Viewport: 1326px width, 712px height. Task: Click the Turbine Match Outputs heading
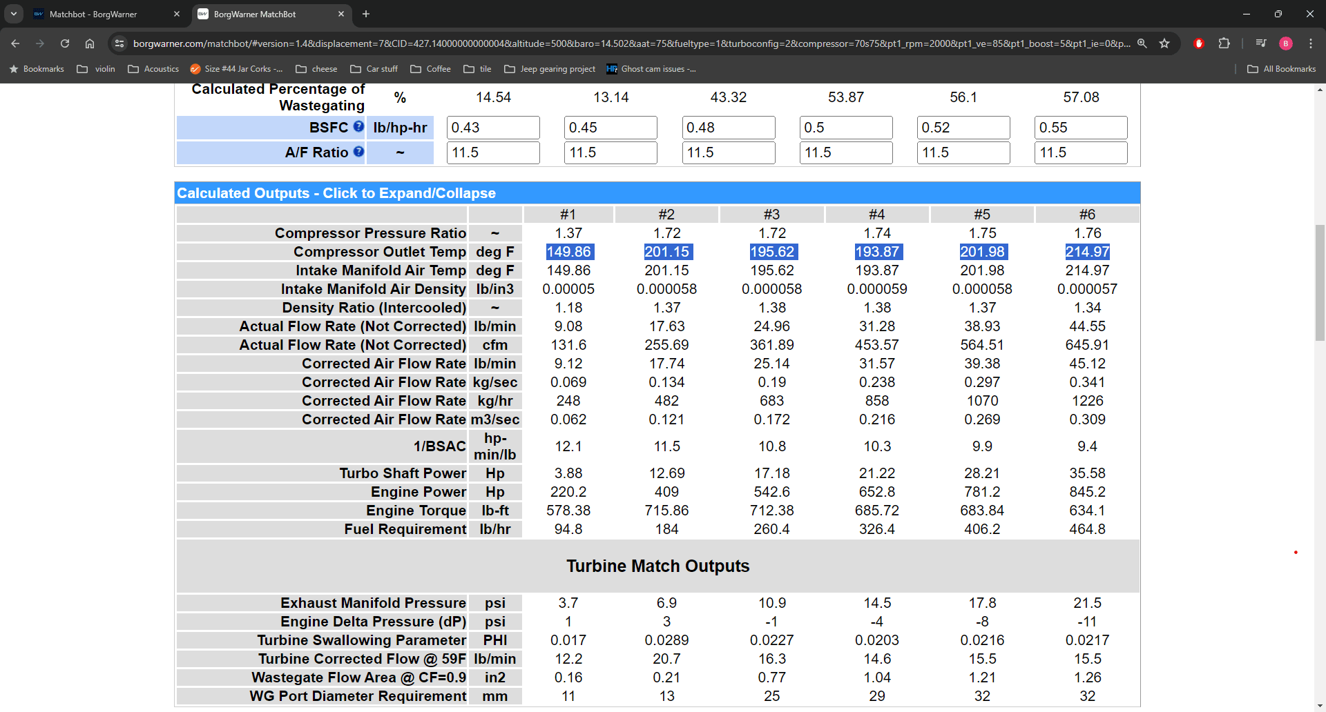coord(657,566)
